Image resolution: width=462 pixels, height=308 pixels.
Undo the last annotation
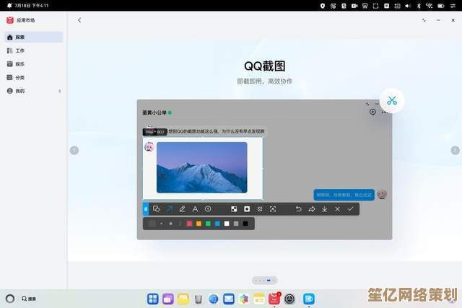[x=298, y=209]
